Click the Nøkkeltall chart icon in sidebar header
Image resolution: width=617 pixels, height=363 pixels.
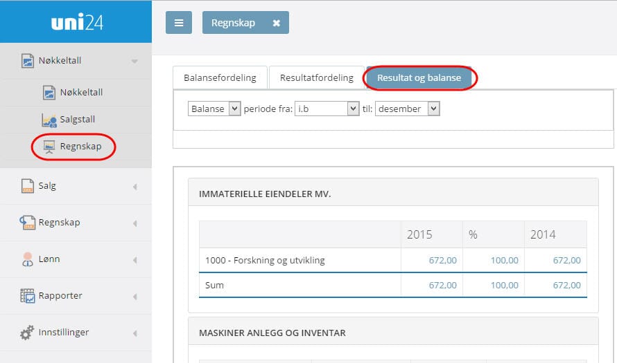coord(28,61)
